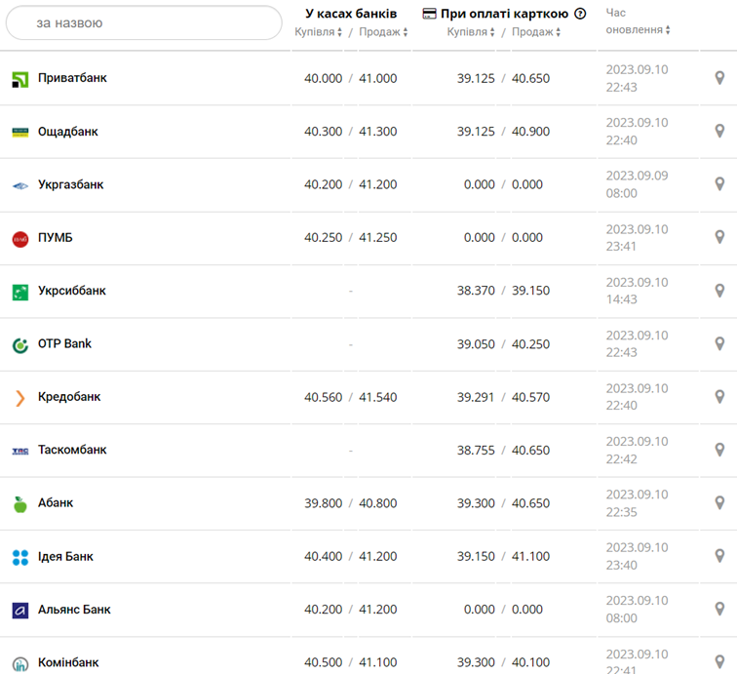Open the map marker for Кредобанк

(719, 397)
